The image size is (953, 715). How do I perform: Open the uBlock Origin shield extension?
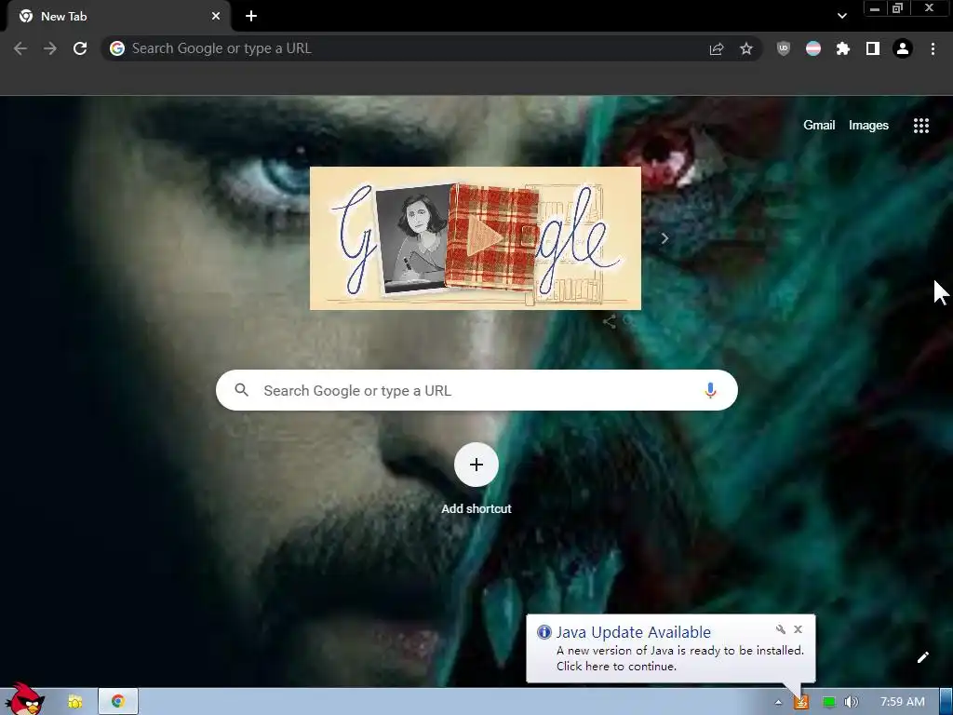tap(784, 48)
